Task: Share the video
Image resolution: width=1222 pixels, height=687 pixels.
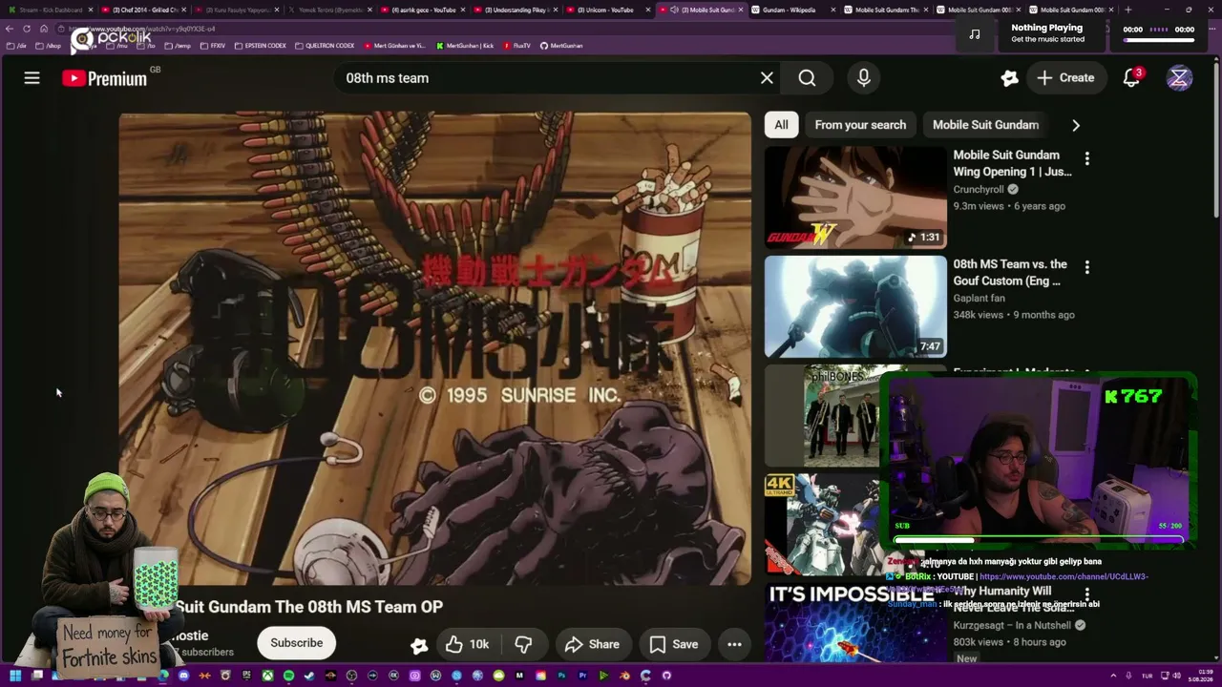Action: coord(592,645)
